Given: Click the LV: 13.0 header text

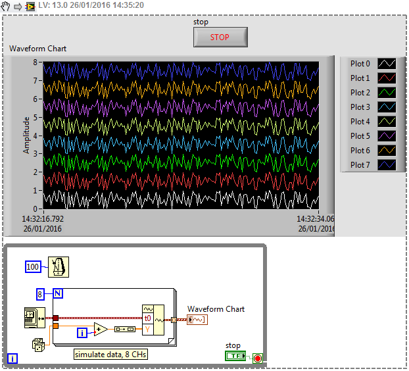Looking at the screenshot, I should click(x=91, y=5).
